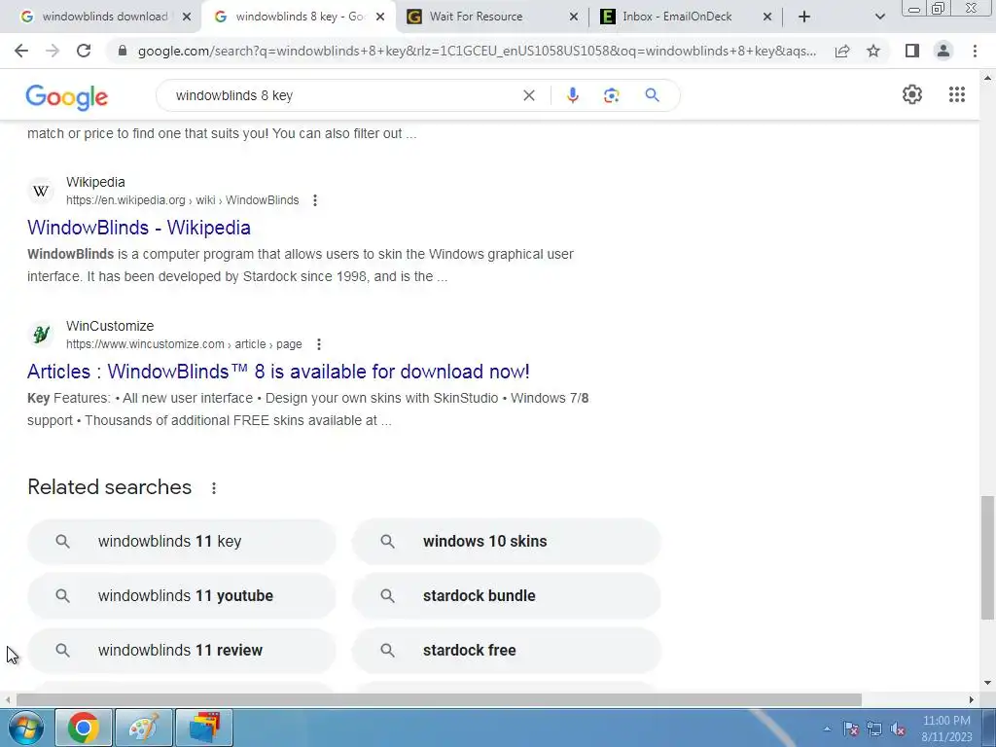Show hidden system tray icons

pyautogui.click(x=827, y=729)
